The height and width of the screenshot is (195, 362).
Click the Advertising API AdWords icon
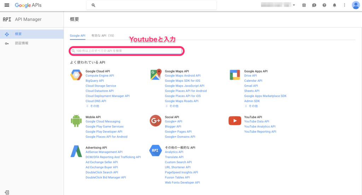pyautogui.click(x=76, y=151)
